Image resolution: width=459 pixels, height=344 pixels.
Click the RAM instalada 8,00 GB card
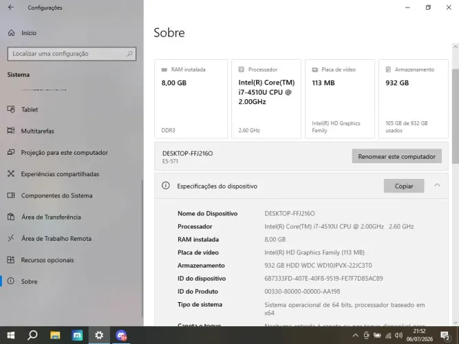coord(191,98)
